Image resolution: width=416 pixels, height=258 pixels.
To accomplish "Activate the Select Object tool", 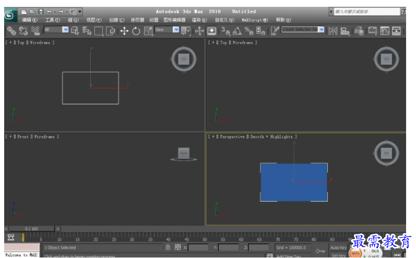I will pyautogui.click(x=75, y=31).
